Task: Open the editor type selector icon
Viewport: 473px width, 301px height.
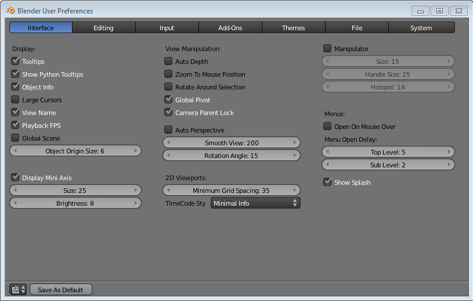Action: coord(19,289)
